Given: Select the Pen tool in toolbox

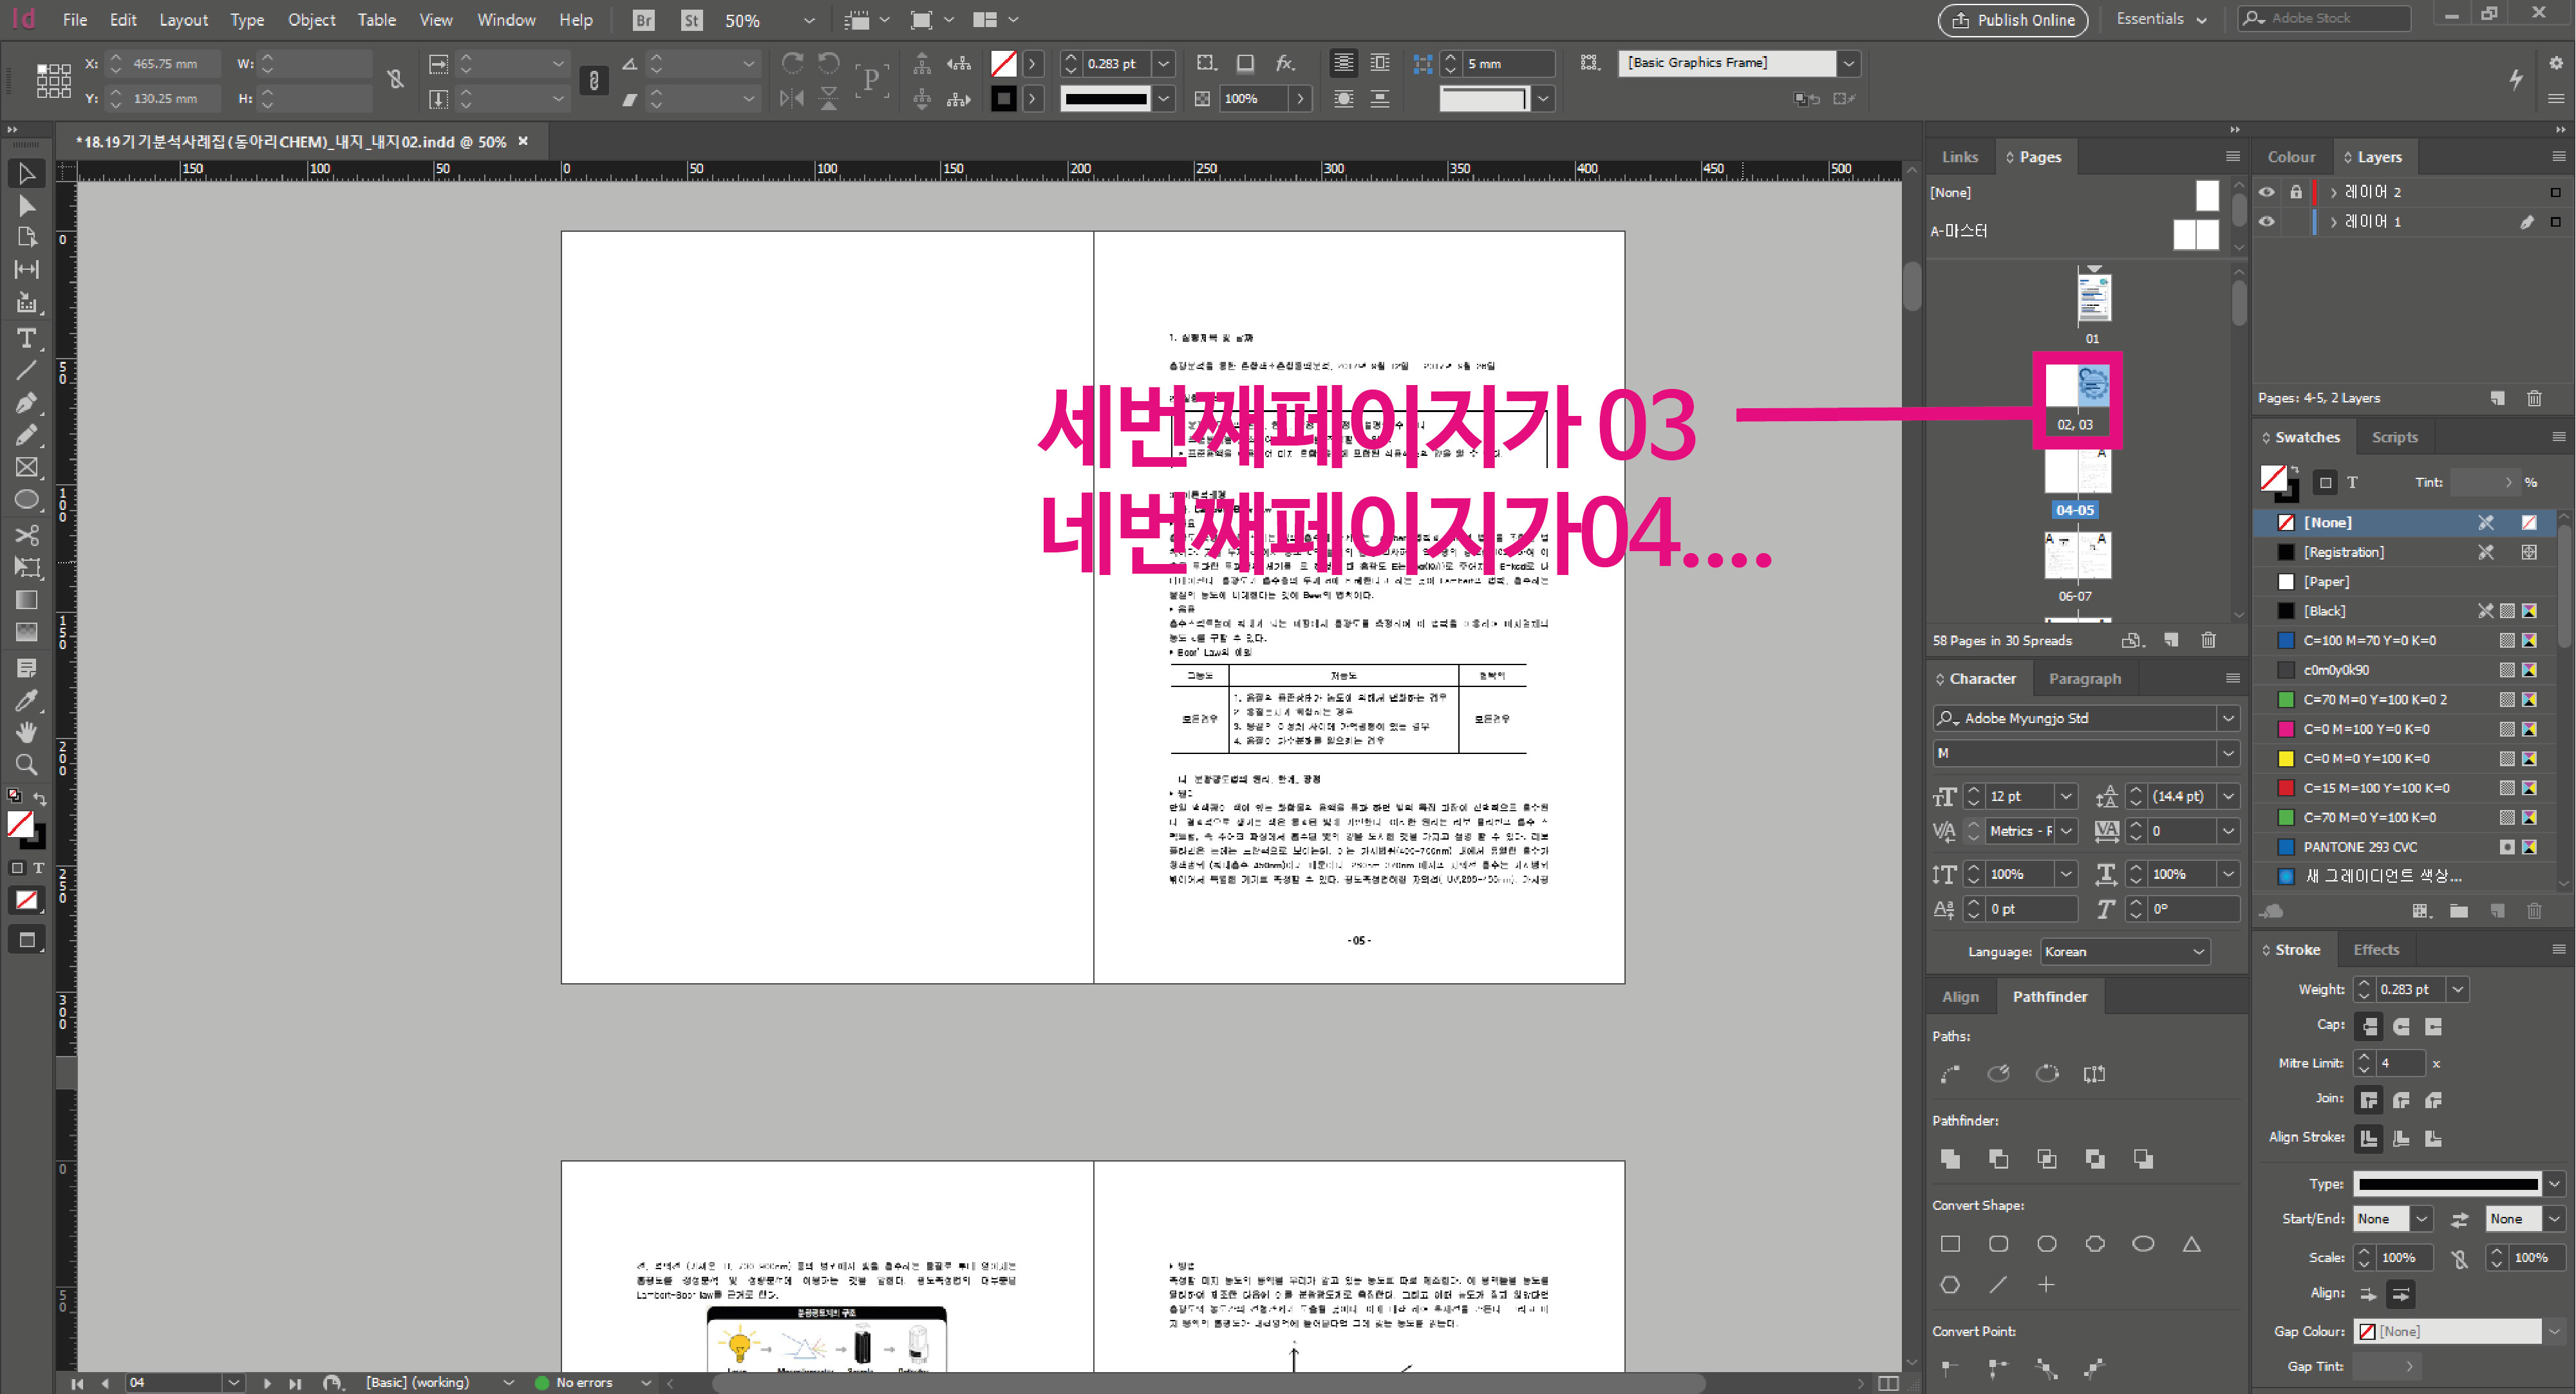Looking at the screenshot, I should click(x=27, y=403).
